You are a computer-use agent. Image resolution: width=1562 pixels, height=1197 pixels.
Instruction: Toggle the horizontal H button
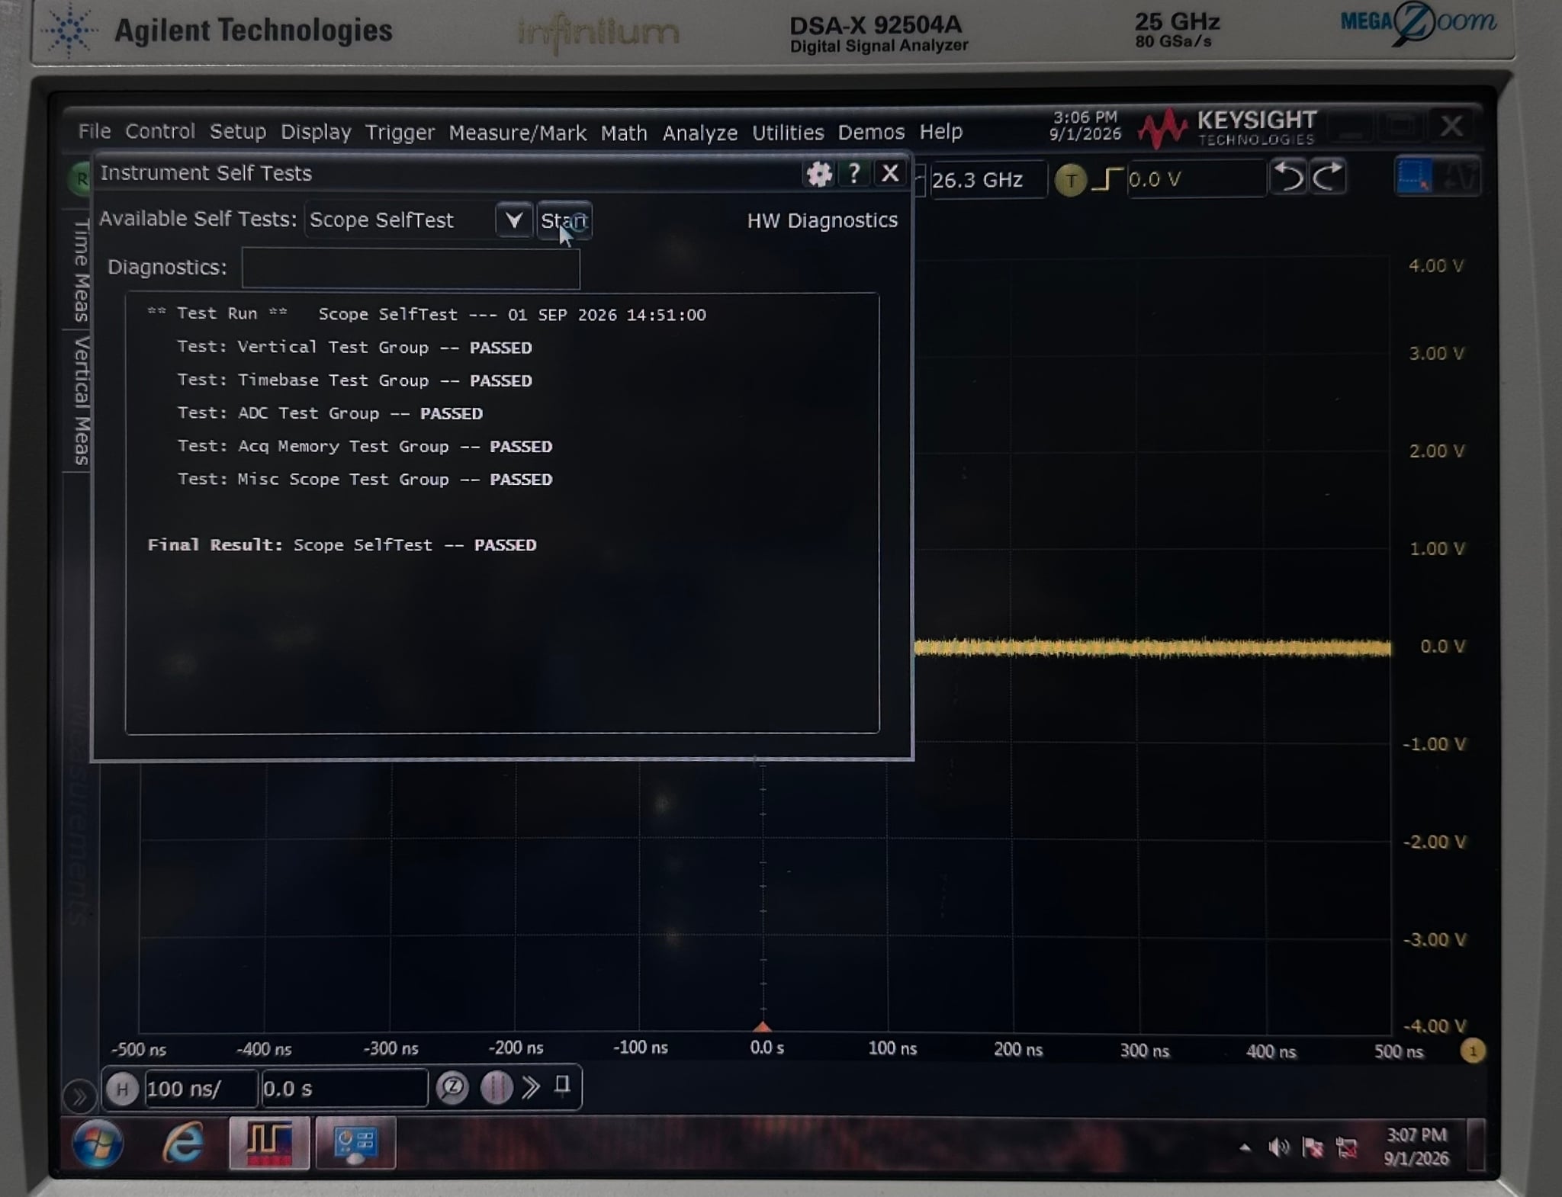point(122,1089)
